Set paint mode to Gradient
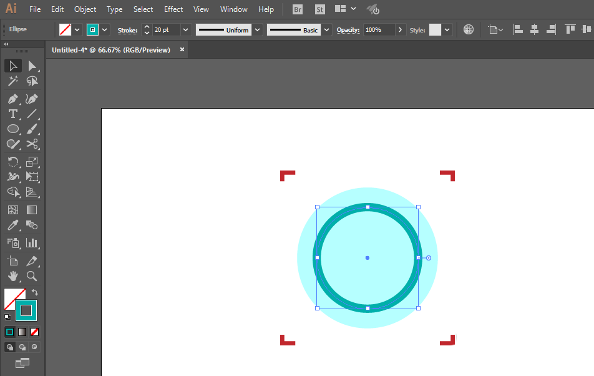594x376 pixels. click(x=22, y=332)
